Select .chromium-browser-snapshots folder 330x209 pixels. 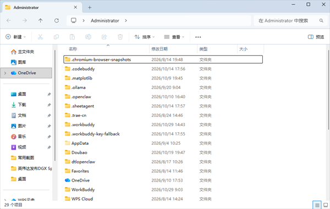click(x=163, y=60)
